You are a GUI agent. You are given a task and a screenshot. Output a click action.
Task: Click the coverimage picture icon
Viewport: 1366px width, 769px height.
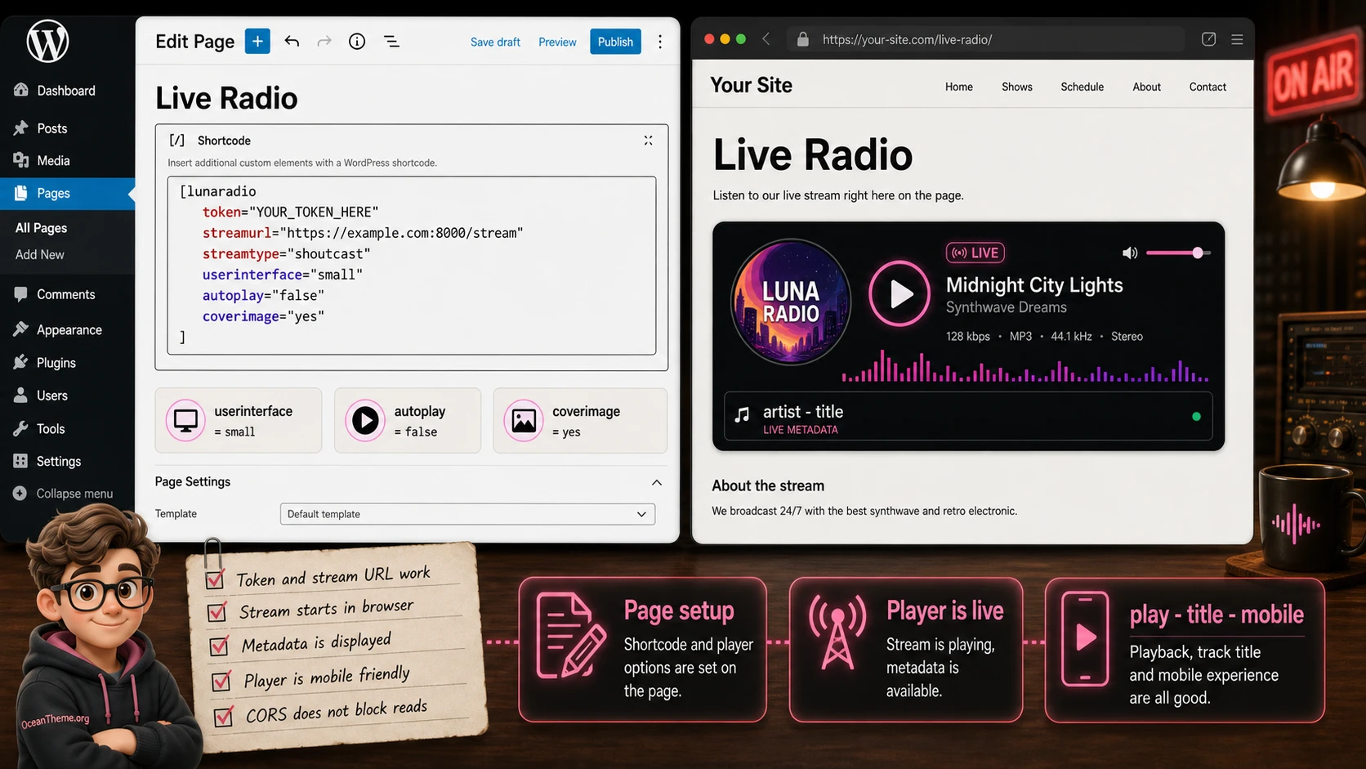524,420
